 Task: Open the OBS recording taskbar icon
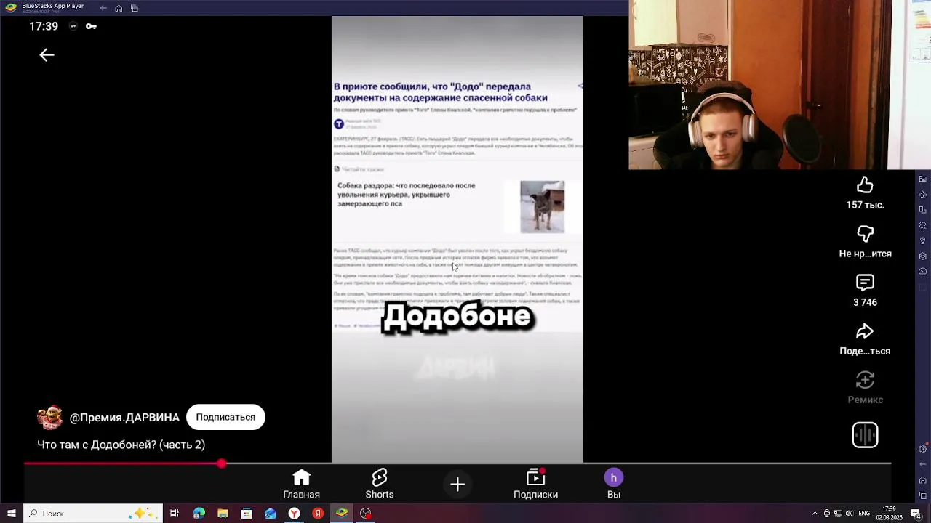[366, 514]
